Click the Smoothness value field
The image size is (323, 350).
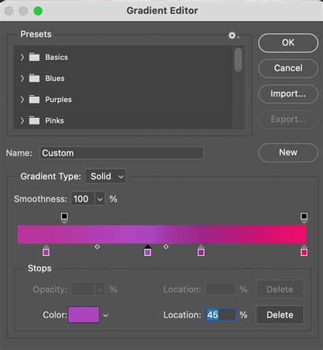(82, 199)
